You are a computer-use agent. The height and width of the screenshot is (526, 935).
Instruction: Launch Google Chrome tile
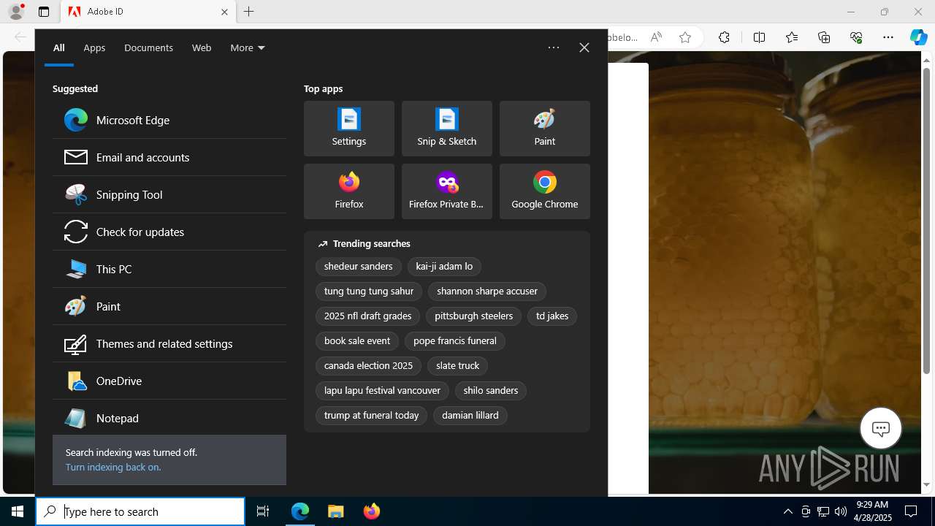click(545, 191)
